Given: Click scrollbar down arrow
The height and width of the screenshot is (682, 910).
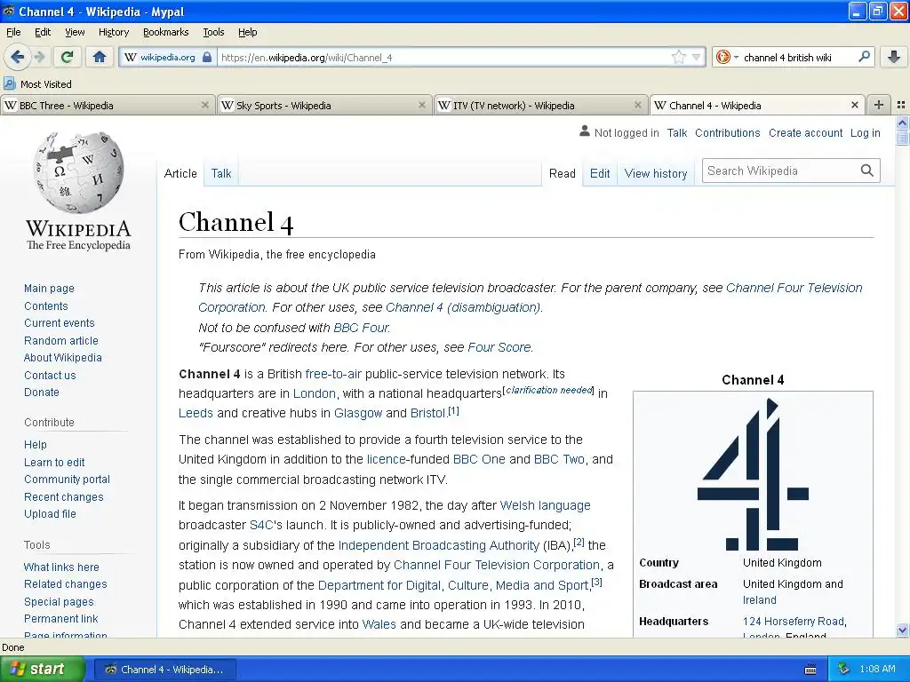Looking at the screenshot, I should [x=902, y=630].
